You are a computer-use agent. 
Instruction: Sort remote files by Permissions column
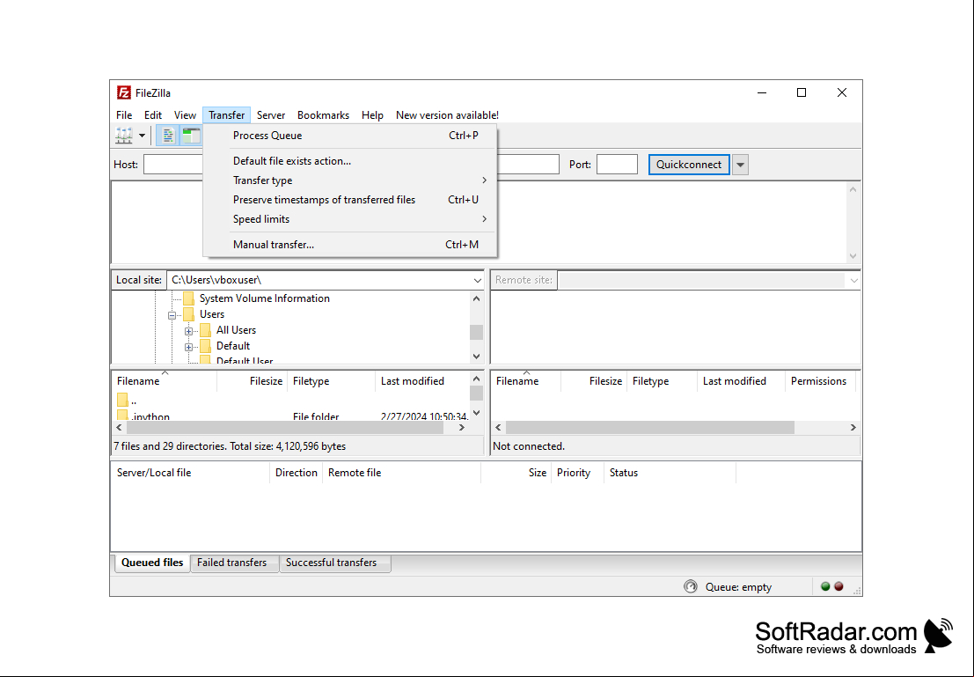click(x=820, y=381)
